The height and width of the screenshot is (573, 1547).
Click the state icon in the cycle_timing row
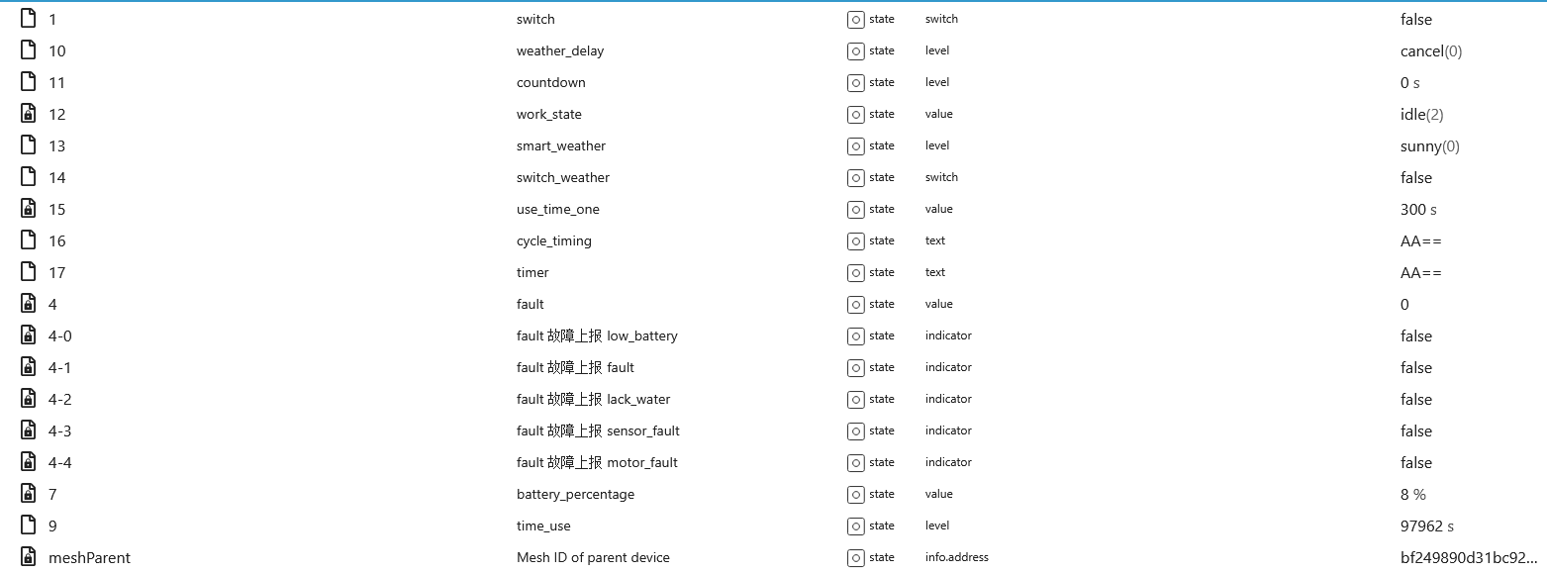[x=855, y=240]
